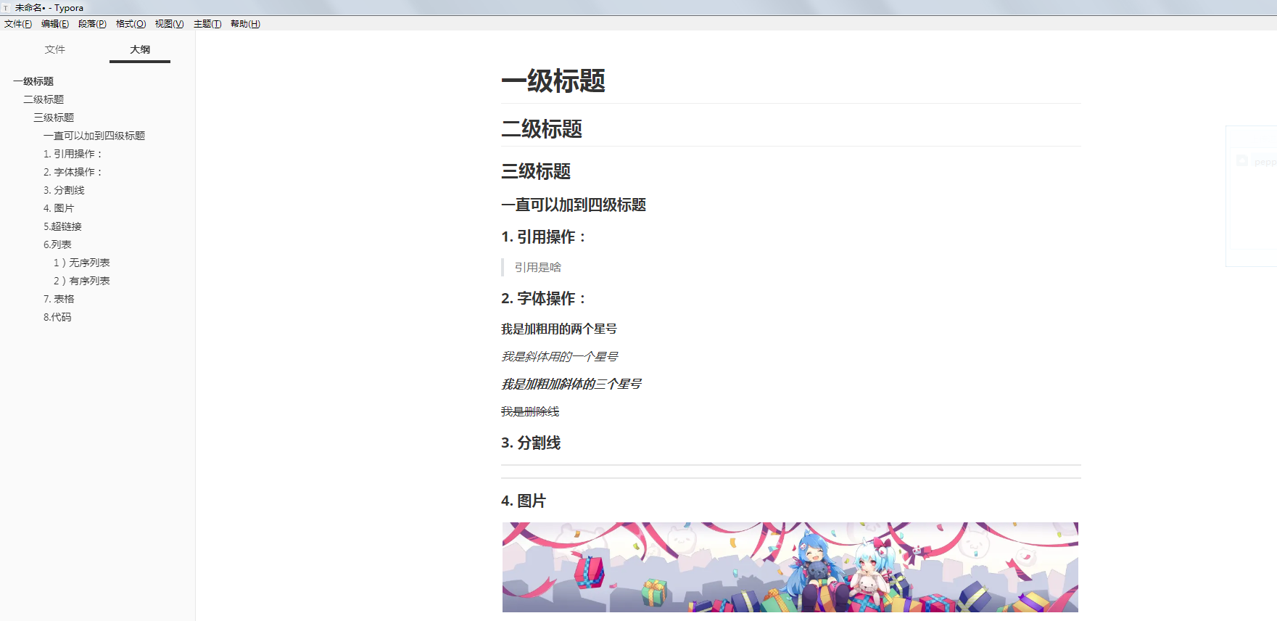The image size is (1277, 621).
Task: Switch to the 文件 sidebar tab
Action: click(x=55, y=49)
